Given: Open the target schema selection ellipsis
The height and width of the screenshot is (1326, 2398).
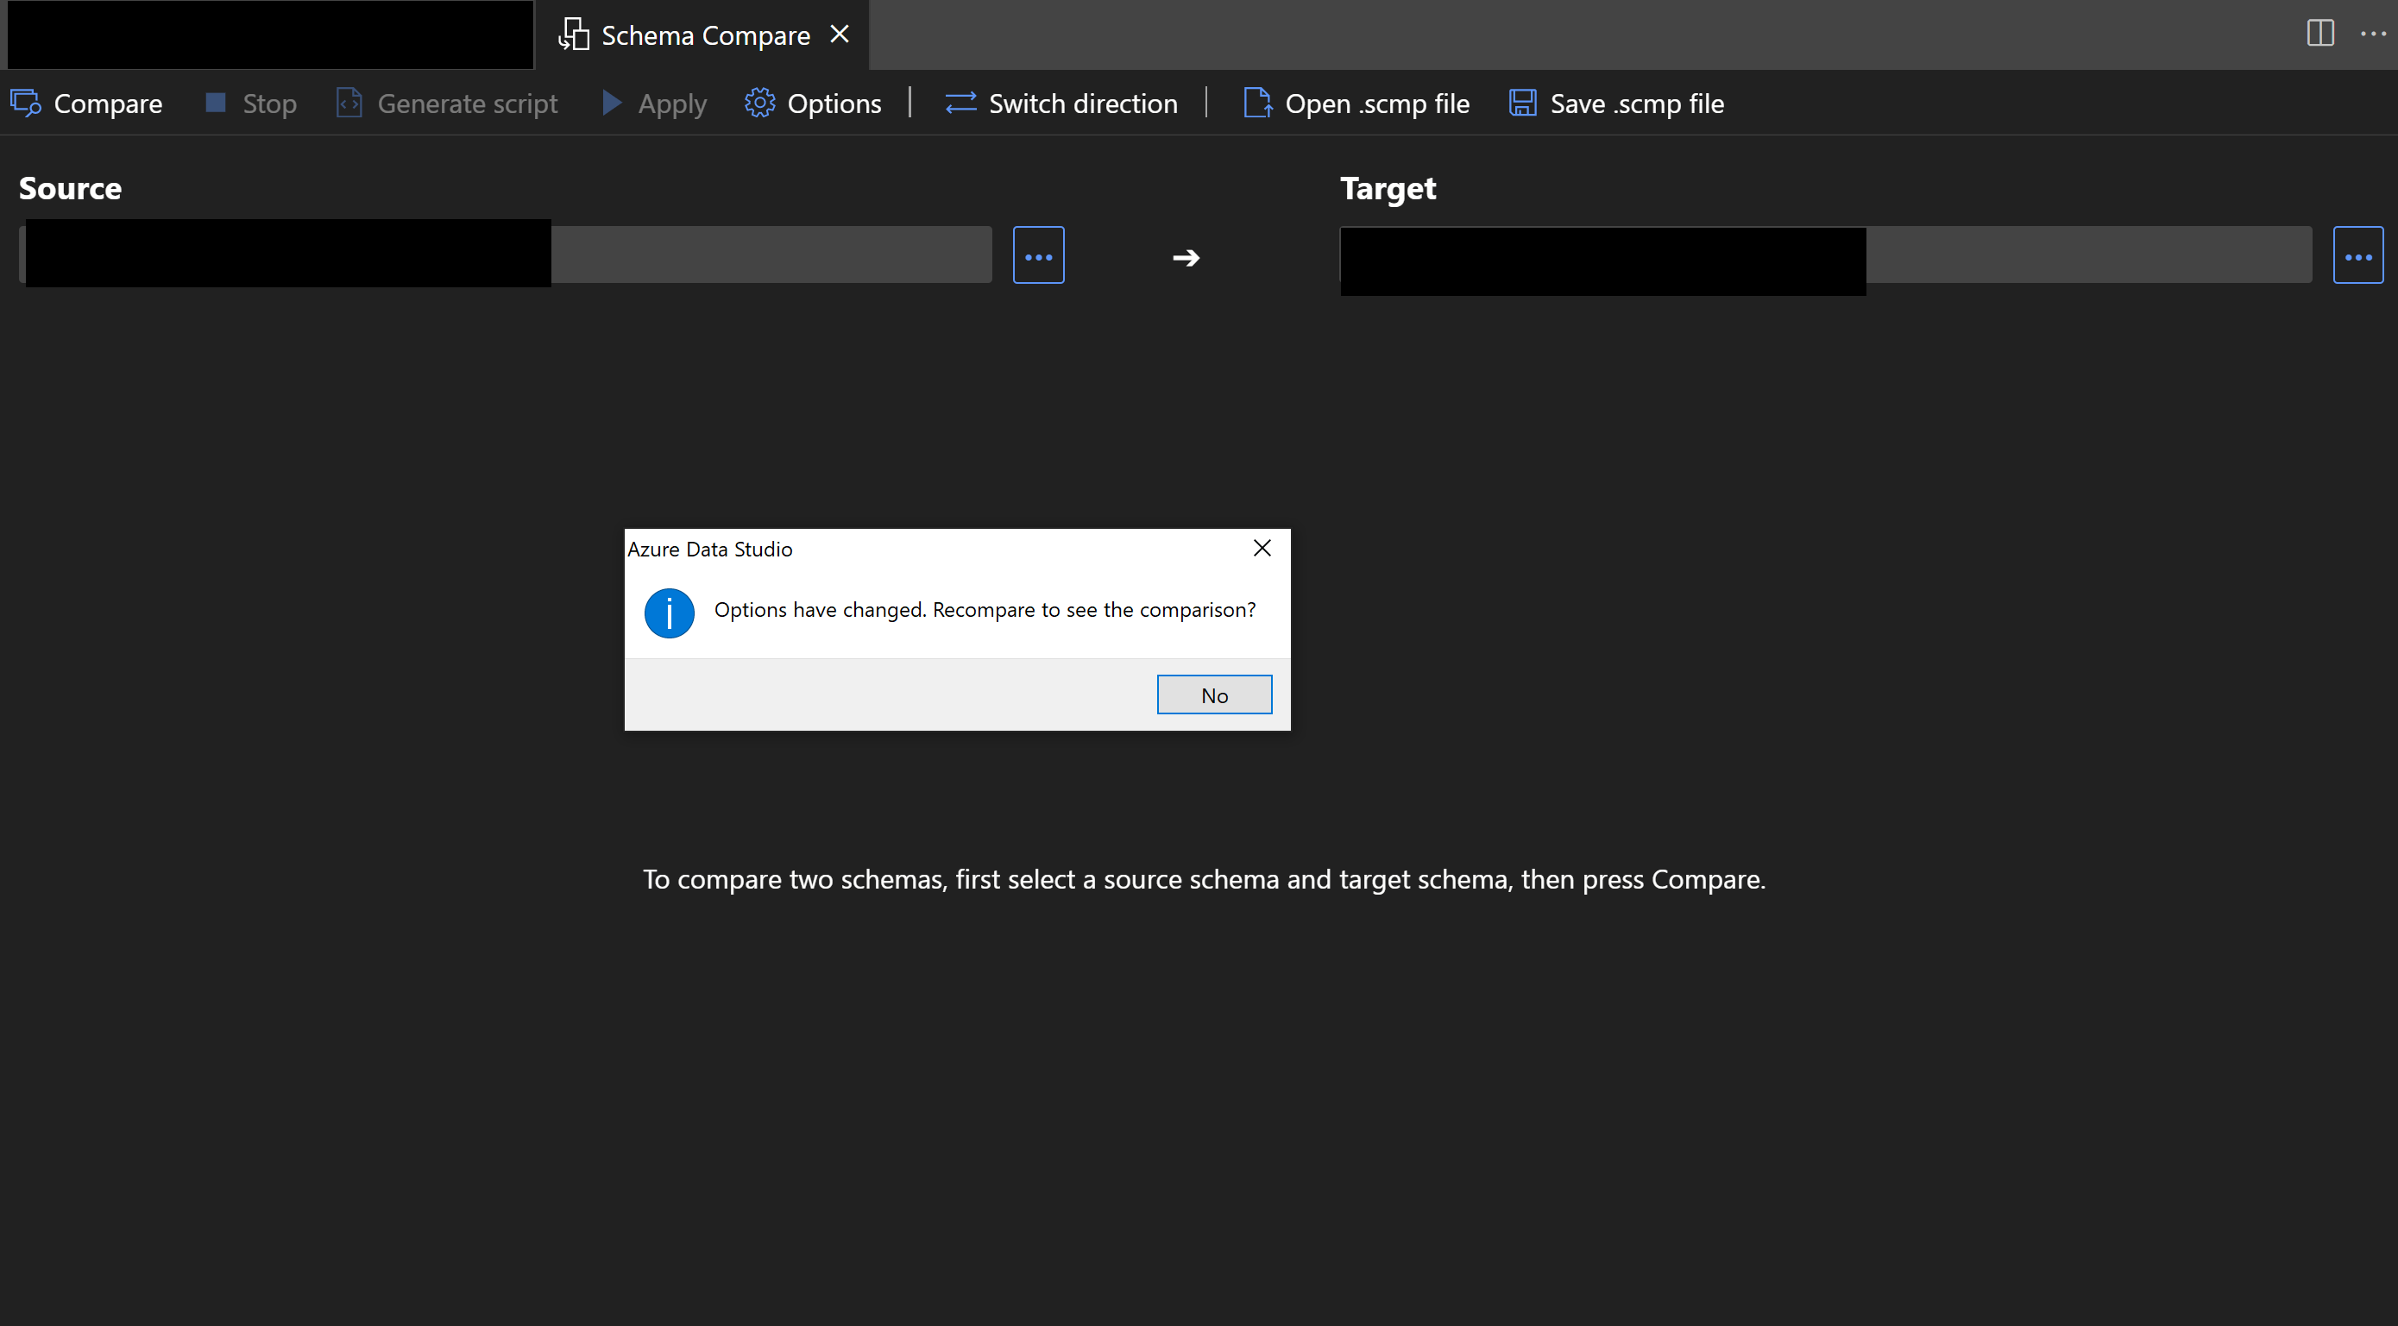Looking at the screenshot, I should [x=2358, y=254].
